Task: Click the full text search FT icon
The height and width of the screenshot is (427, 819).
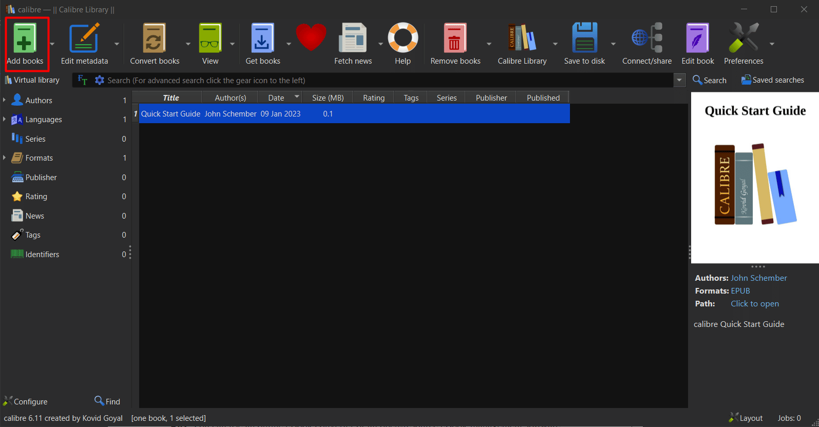Action: coord(82,80)
